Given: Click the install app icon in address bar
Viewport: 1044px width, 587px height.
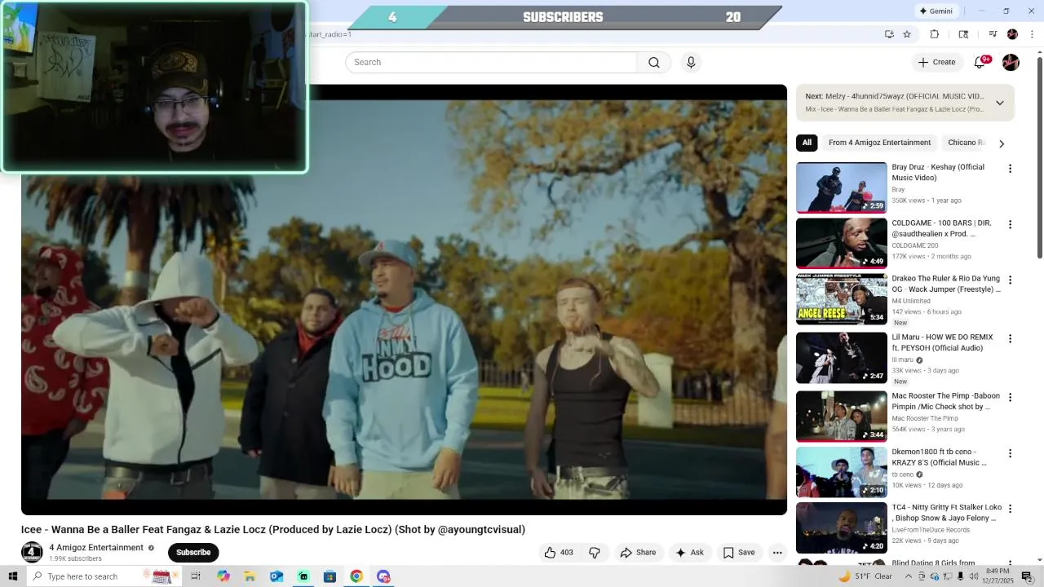Looking at the screenshot, I should [x=889, y=34].
